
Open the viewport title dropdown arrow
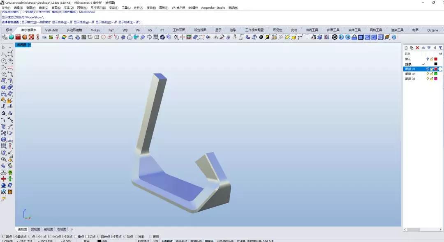(30, 45)
